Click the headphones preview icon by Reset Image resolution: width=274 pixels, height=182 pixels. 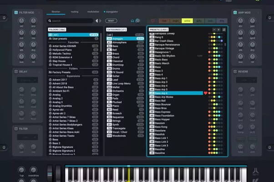pos(132,20)
